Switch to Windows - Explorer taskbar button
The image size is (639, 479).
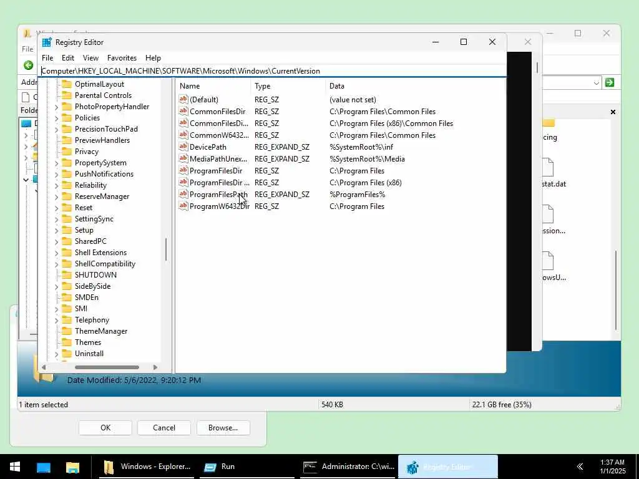pyautogui.click(x=147, y=467)
